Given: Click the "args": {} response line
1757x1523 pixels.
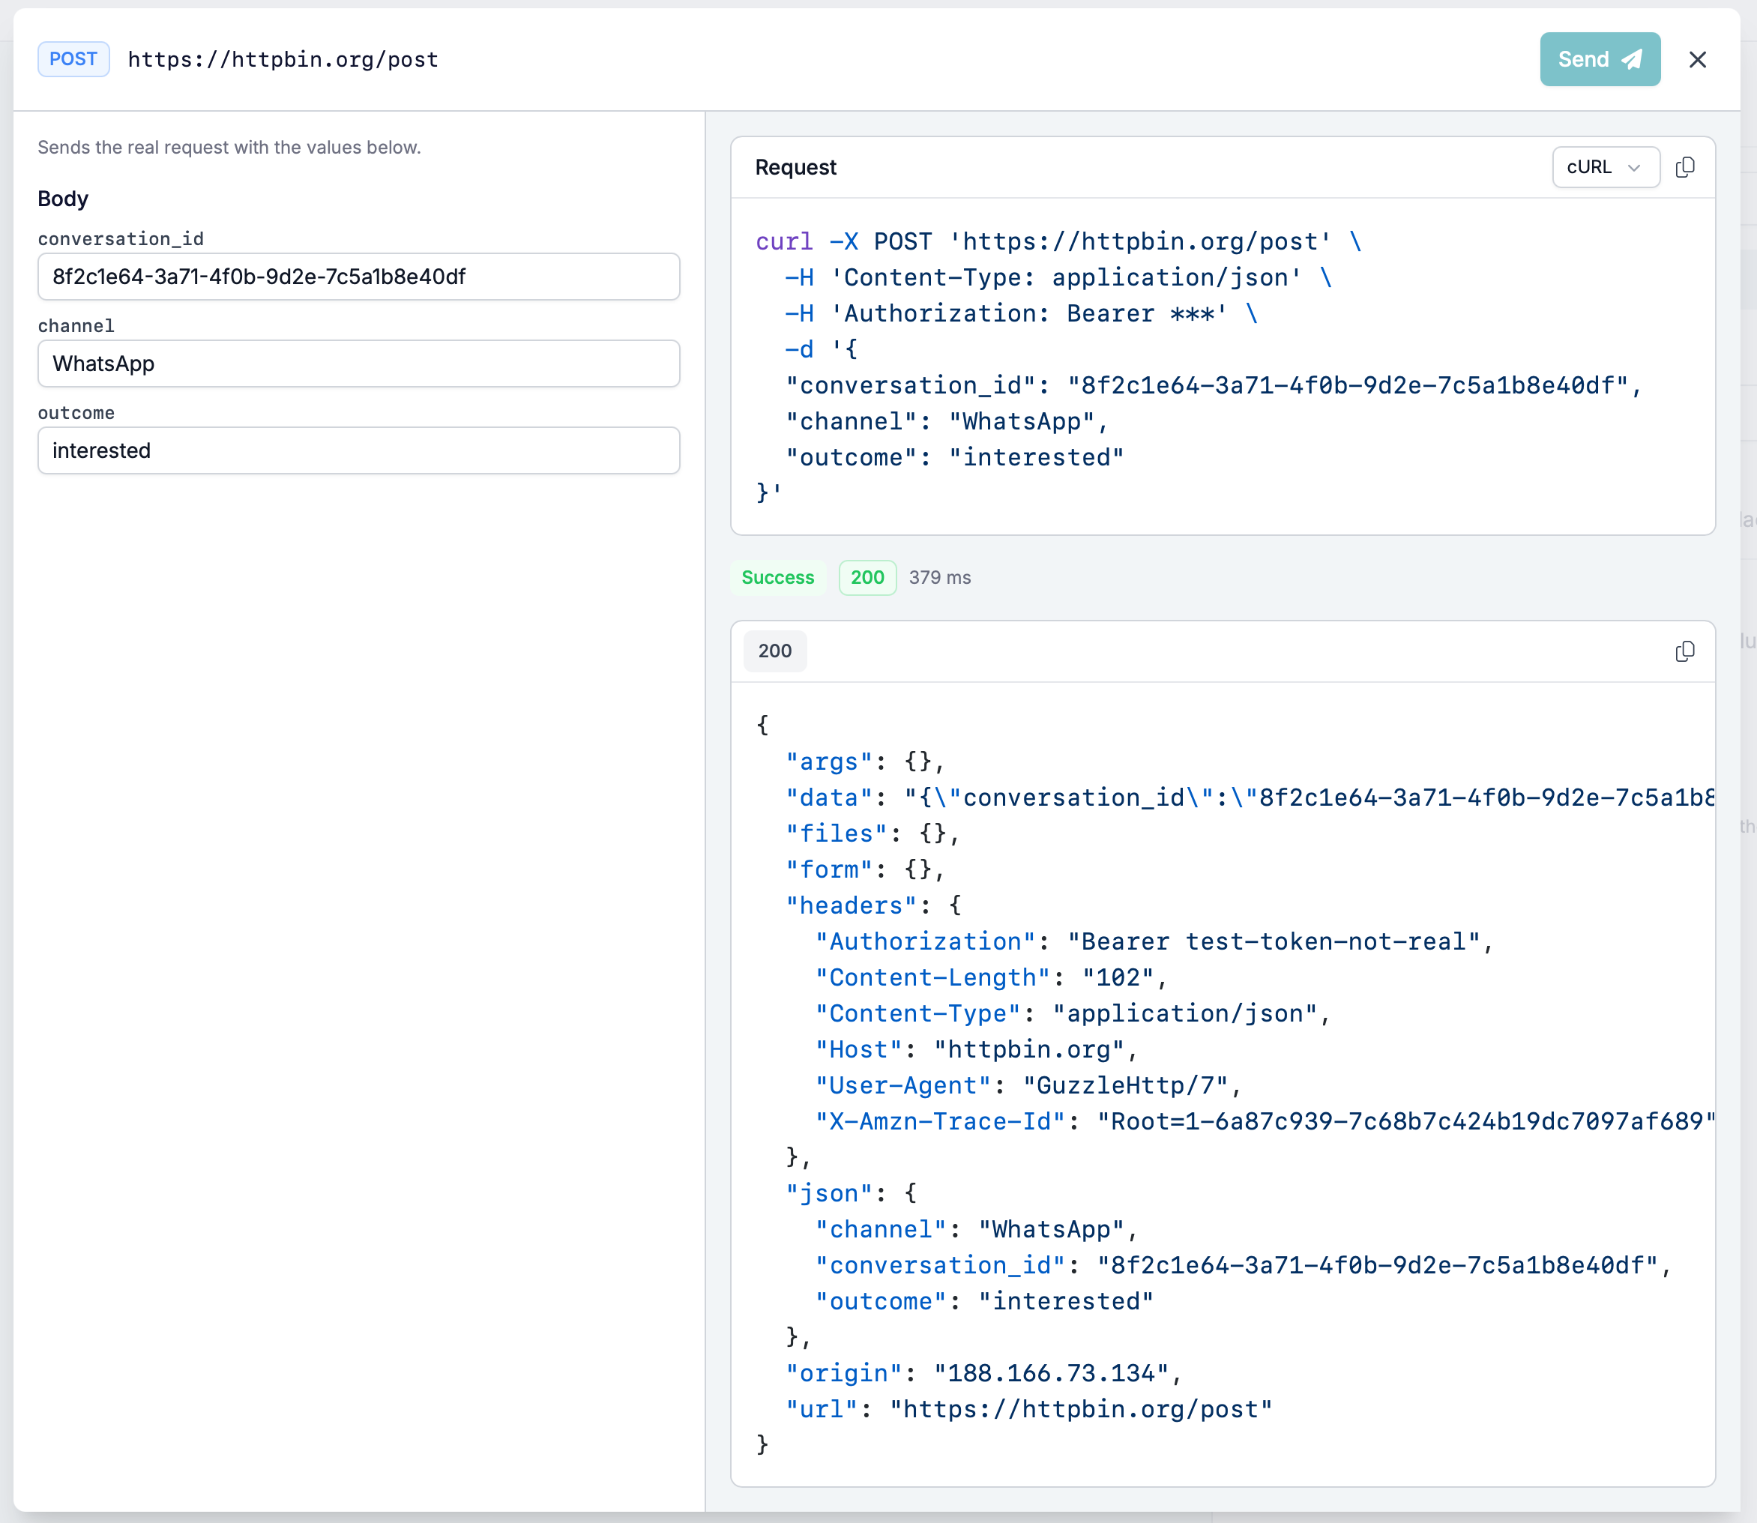Looking at the screenshot, I should point(865,761).
